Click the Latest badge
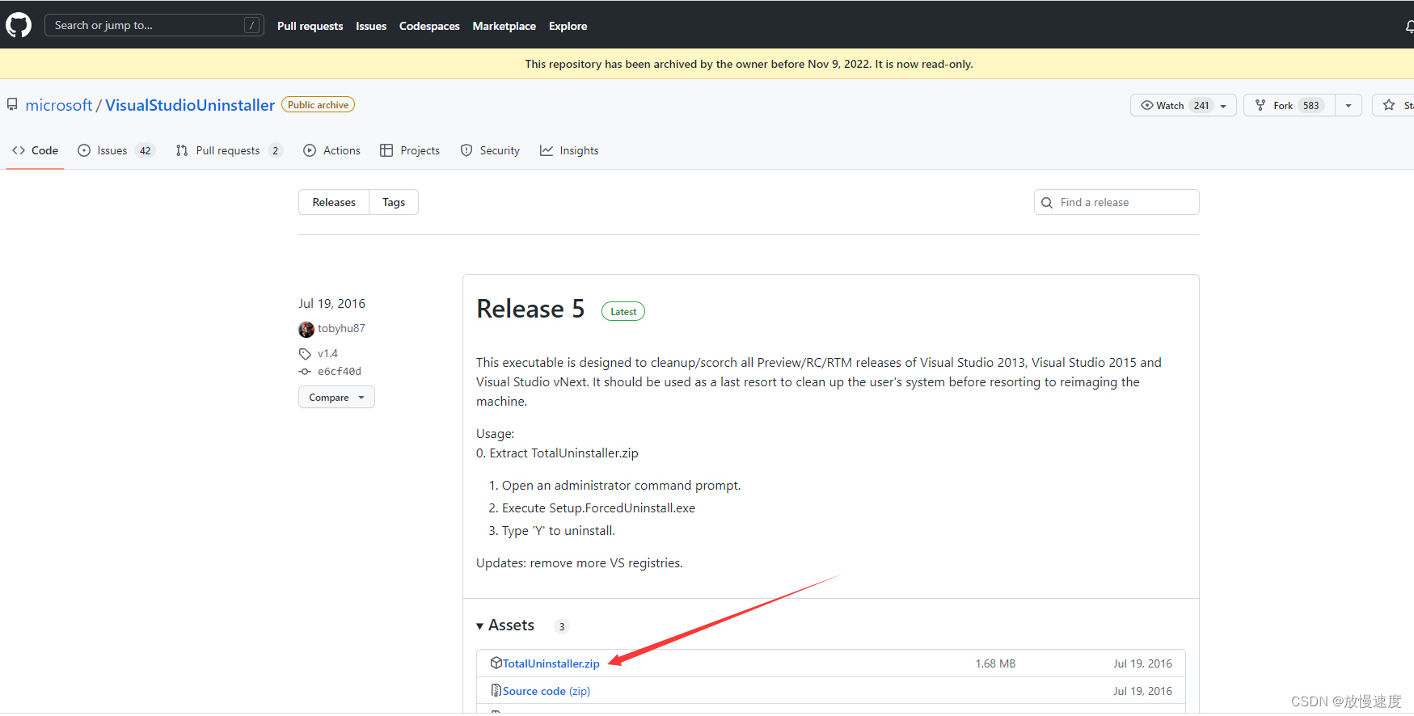 click(623, 311)
